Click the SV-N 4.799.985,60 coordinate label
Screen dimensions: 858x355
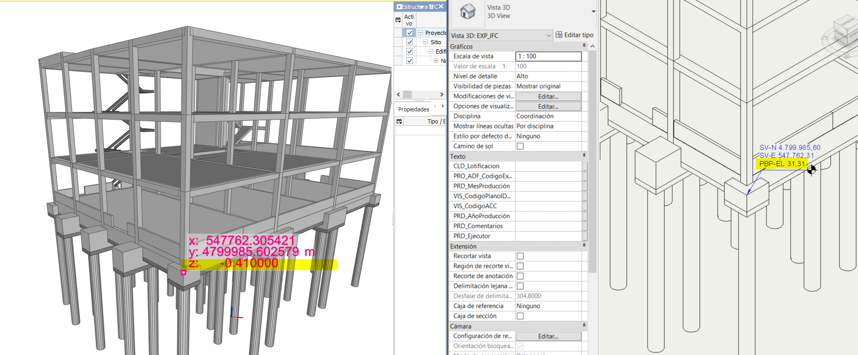(790, 147)
